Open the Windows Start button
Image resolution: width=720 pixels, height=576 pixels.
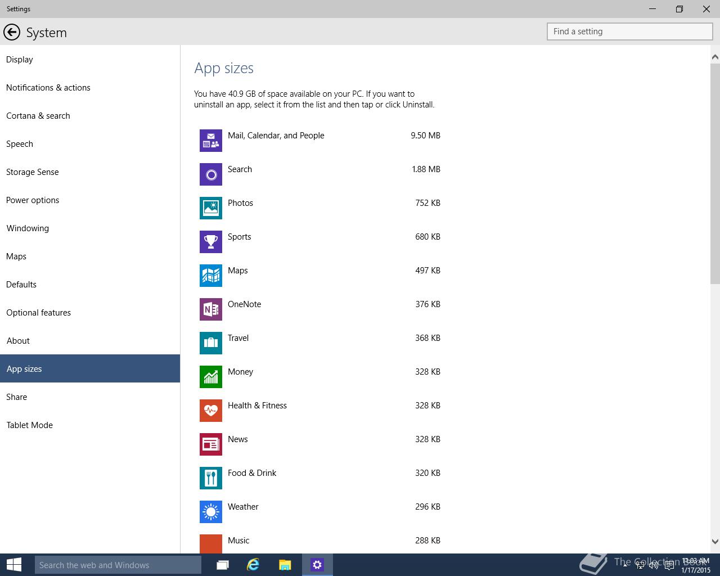[13, 565]
